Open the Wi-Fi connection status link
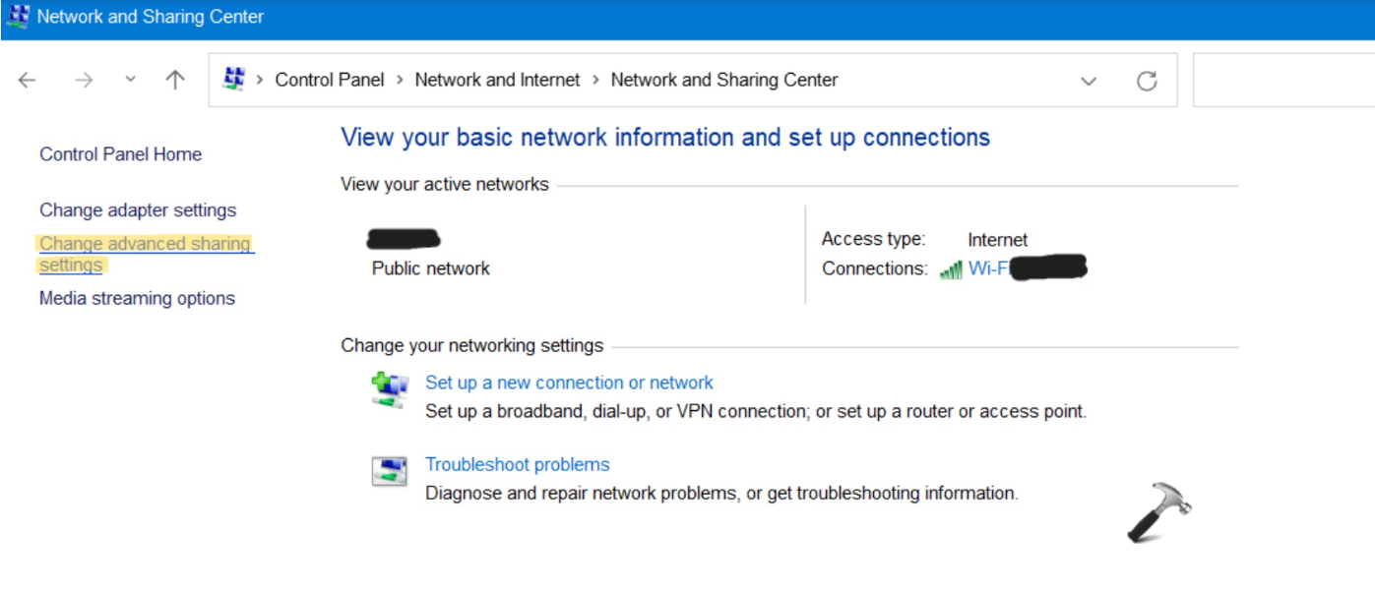The width and height of the screenshot is (1375, 593). pos(987,268)
